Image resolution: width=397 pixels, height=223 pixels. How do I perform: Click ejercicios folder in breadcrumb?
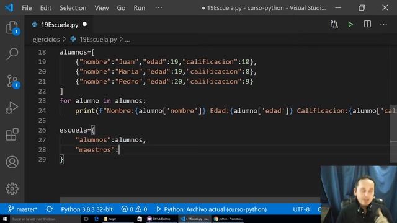click(x=46, y=40)
